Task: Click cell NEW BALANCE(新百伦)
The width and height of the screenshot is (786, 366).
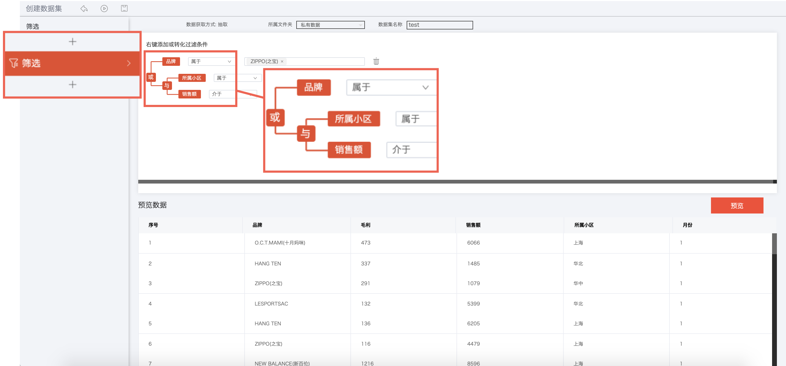Action: (x=282, y=363)
